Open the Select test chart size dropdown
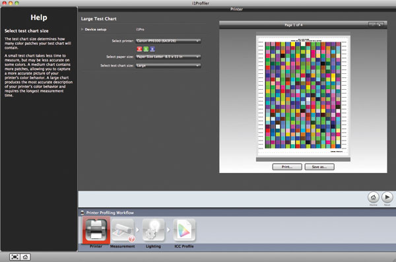396x262 pixels. point(168,66)
